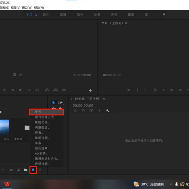Viewport: 189px width, 189px height.
Task: Expand the chevron dropdown in Project panel footer
Action: [x=3, y=170]
